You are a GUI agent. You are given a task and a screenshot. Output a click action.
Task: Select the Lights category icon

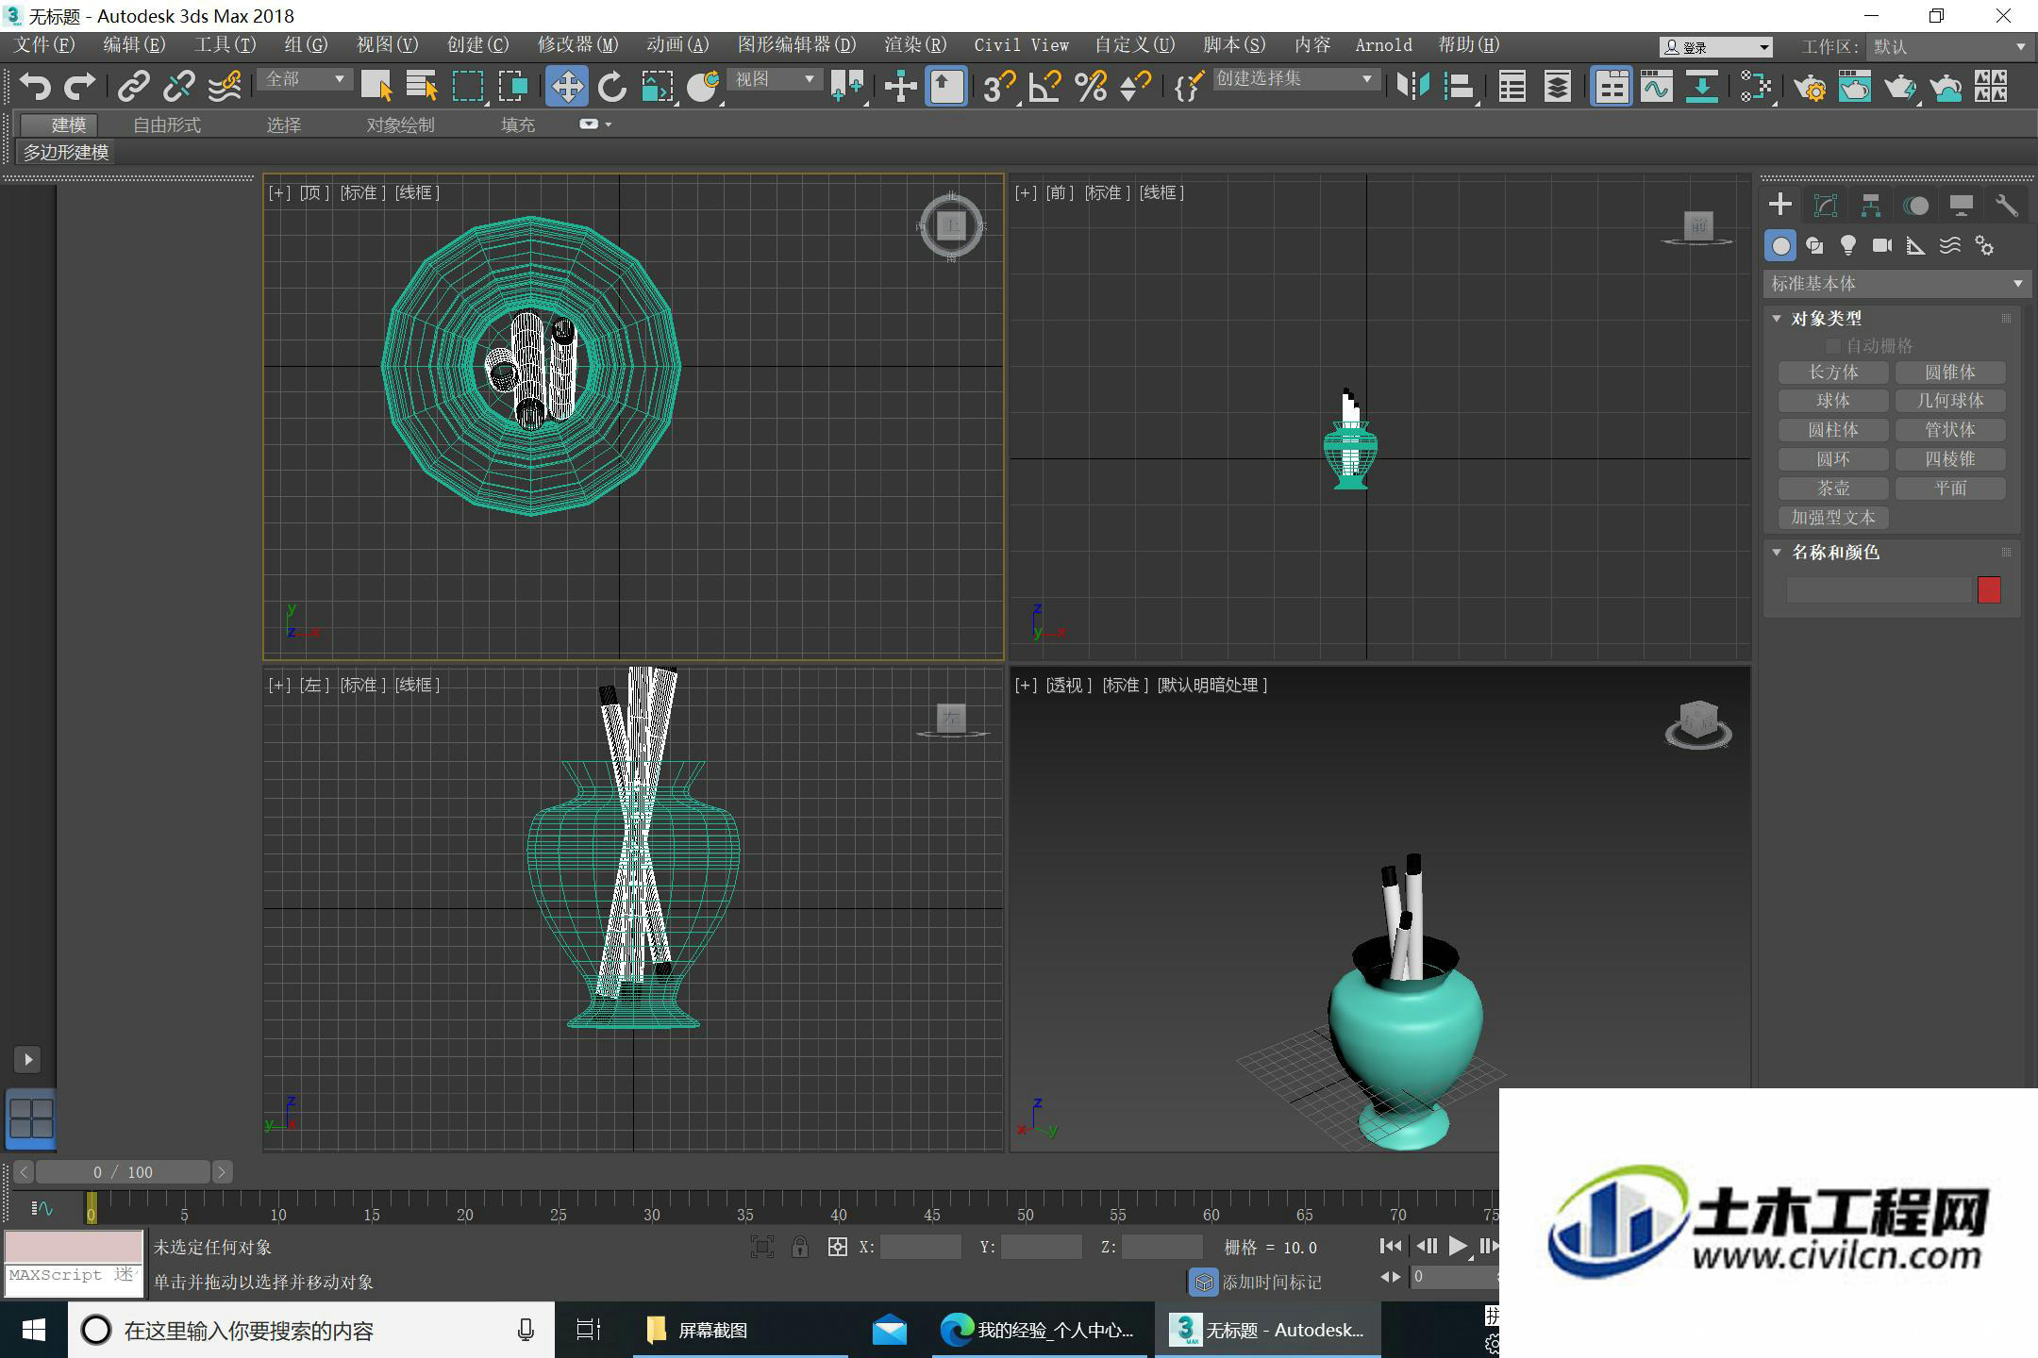coord(1848,246)
